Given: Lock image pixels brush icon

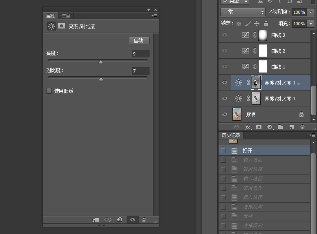Looking at the screenshot, I should pyautogui.click(x=248, y=24).
